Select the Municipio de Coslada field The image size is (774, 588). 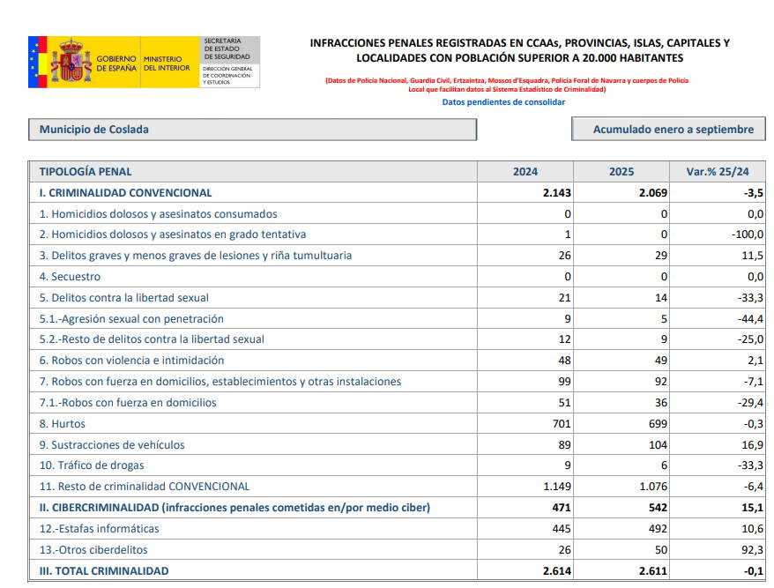click(252, 130)
